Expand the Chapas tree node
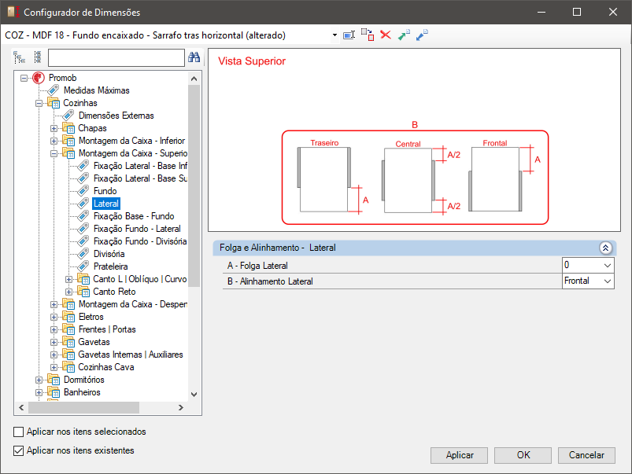 tap(54, 128)
